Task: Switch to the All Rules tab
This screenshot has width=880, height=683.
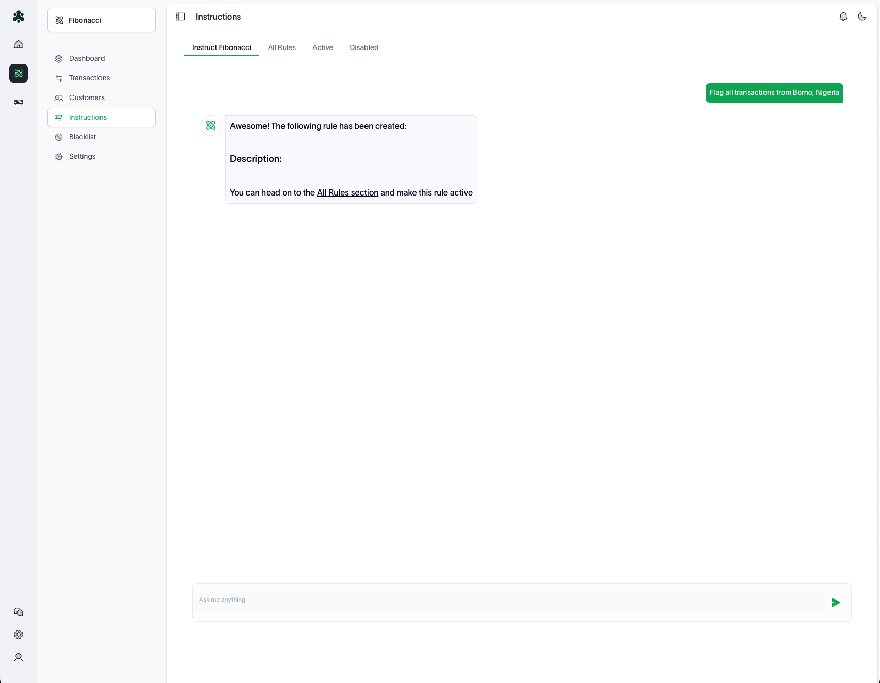Action: 281,47
